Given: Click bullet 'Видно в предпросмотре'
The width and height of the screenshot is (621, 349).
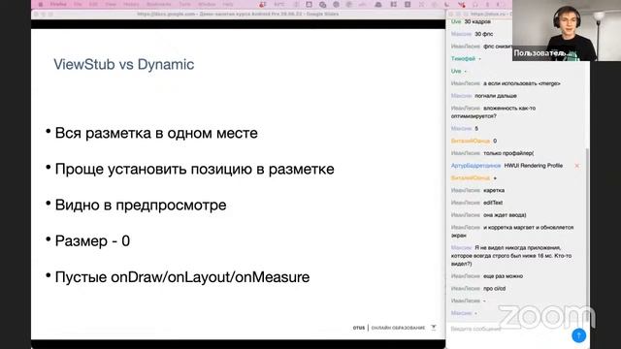Looking at the screenshot, I should [x=141, y=205].
